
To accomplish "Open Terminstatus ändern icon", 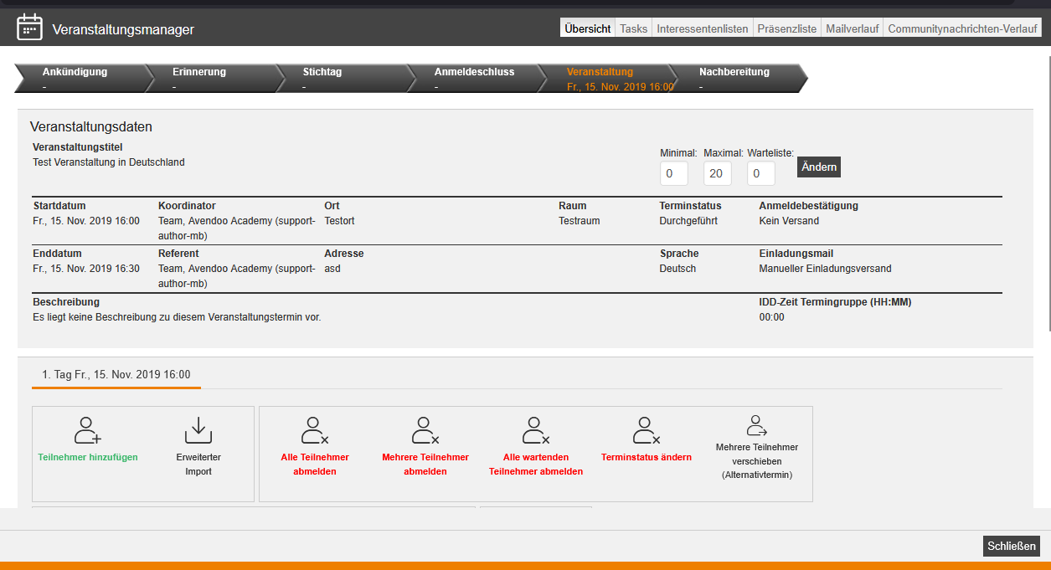I will [647, 430].
